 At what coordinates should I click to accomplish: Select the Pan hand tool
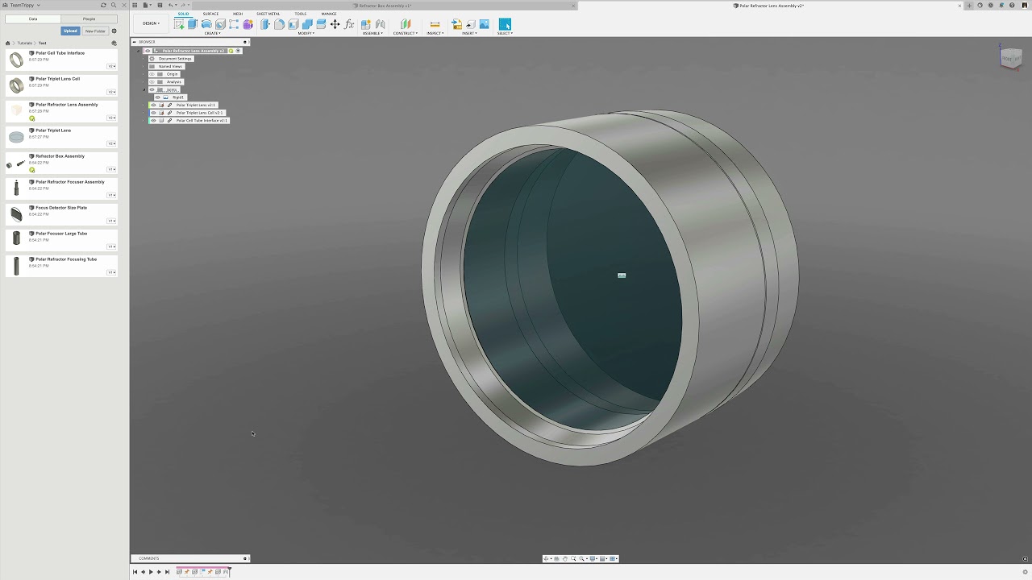(x=565, y=558)
